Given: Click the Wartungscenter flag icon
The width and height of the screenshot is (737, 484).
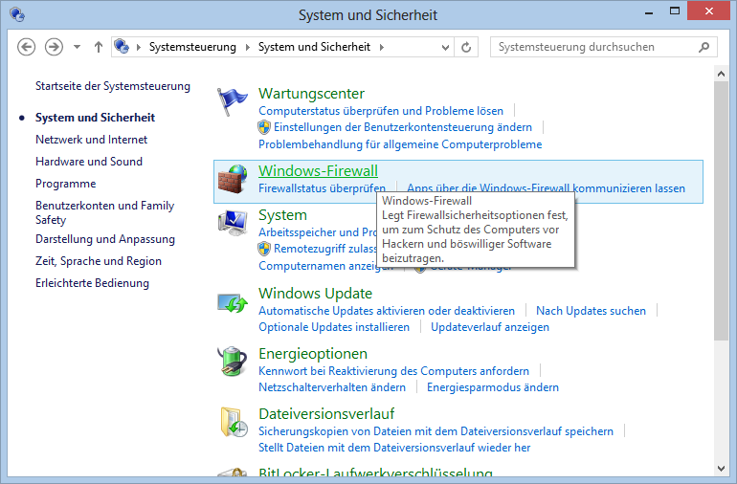Looking at the screenshot, I should pyautogui.click(x=233, y=101).
